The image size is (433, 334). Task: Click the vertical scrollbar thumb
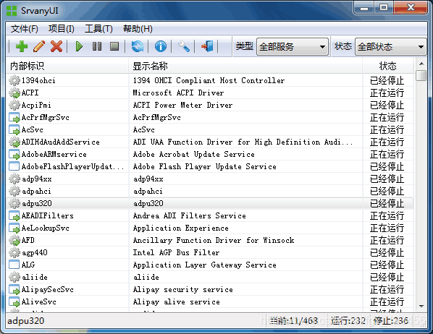point(421,75)
